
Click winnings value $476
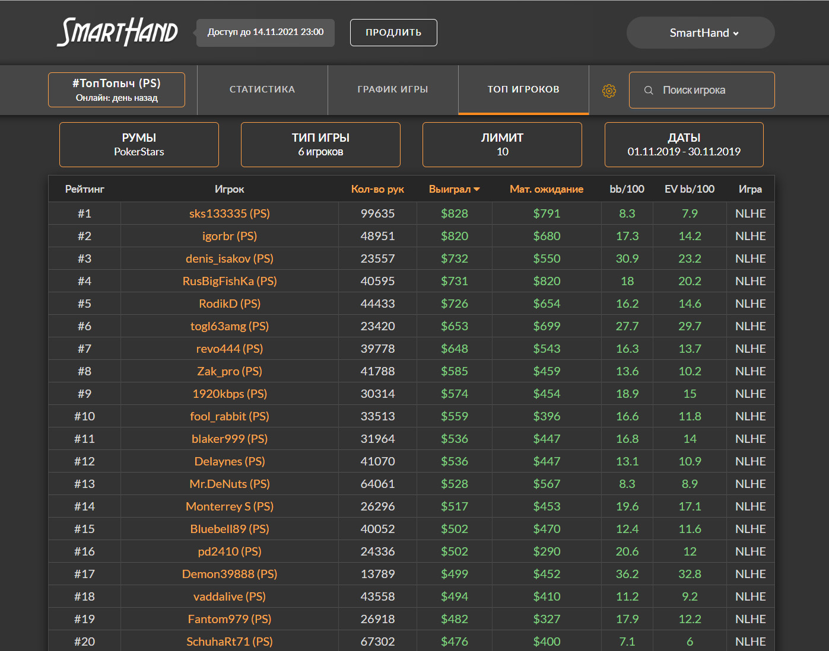point(455,642)
